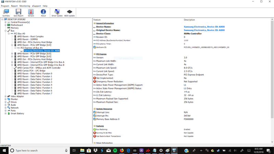
Task: Click the About info icon
Action: [43, 13]
